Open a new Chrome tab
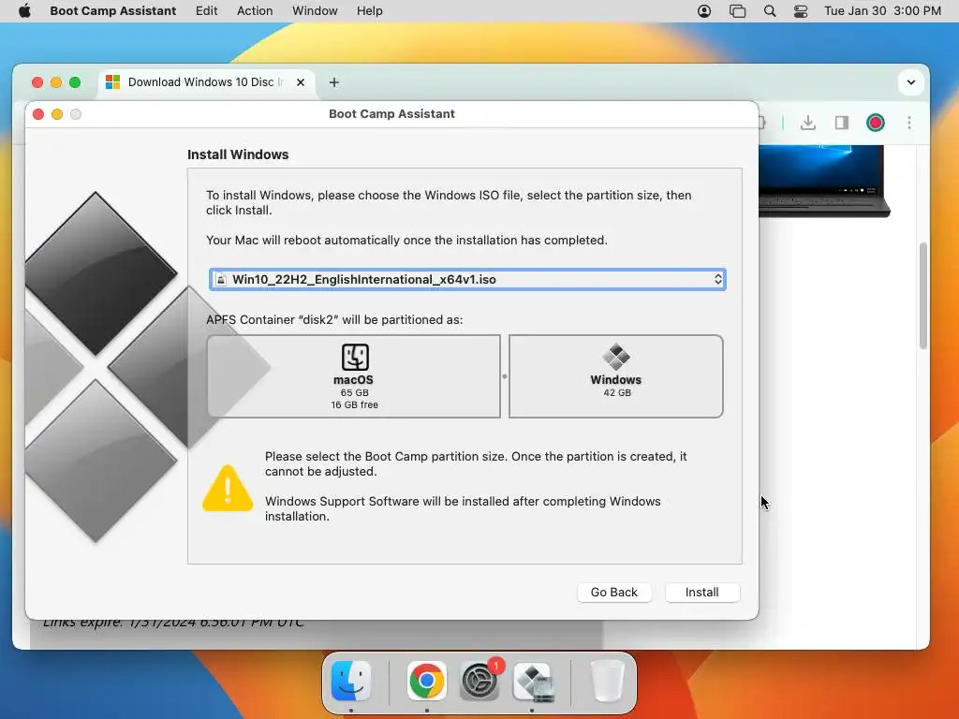 [334, 82]
